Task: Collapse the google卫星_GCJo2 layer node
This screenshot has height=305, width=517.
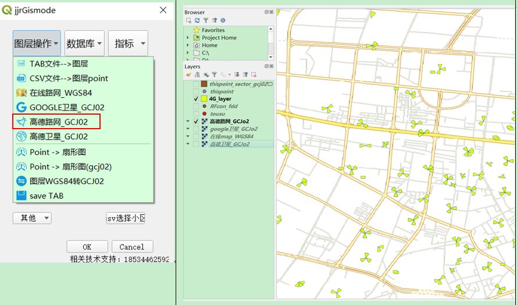Action: 188,129
